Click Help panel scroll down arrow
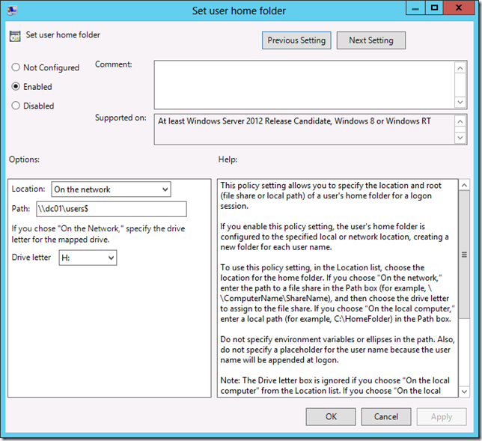Image resolution: width=482 pixels, height=441 pixels. tap(463, 391)
